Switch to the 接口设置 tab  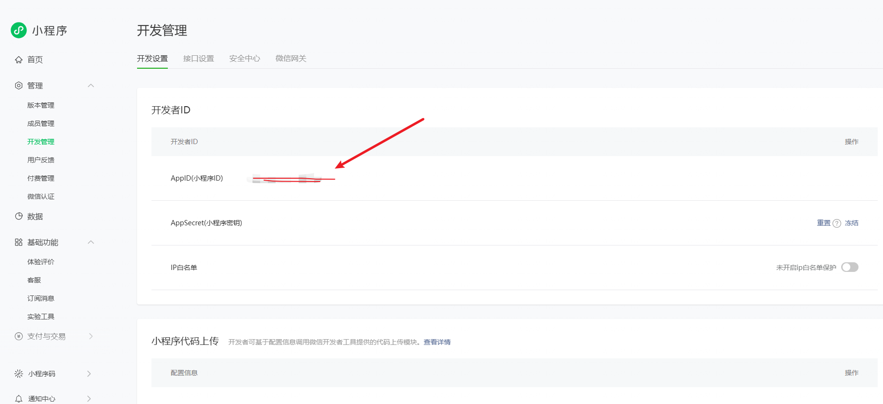tap(199, 59)
